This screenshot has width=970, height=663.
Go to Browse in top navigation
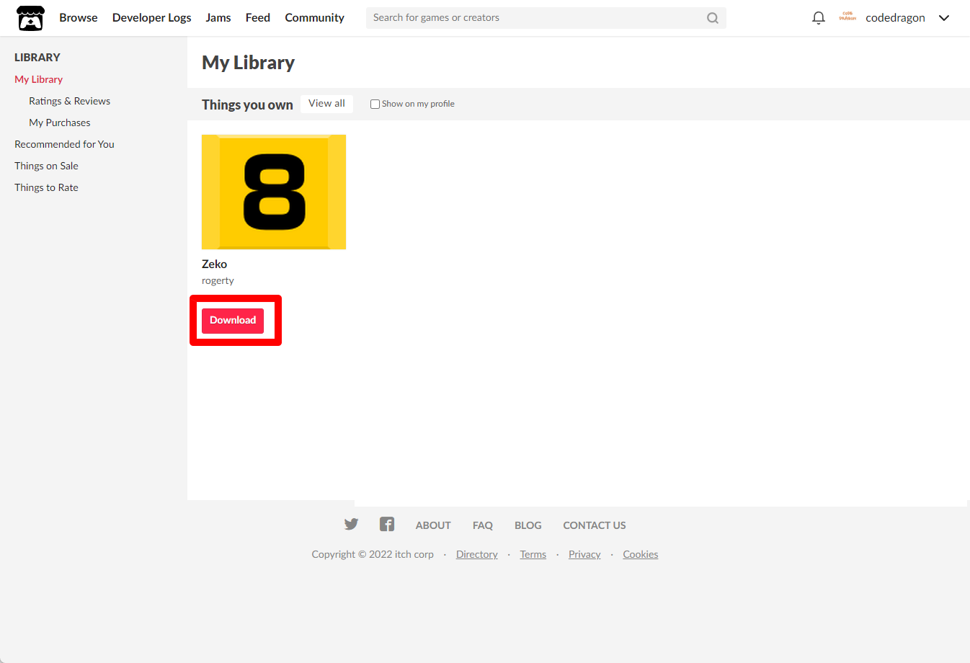79,18
